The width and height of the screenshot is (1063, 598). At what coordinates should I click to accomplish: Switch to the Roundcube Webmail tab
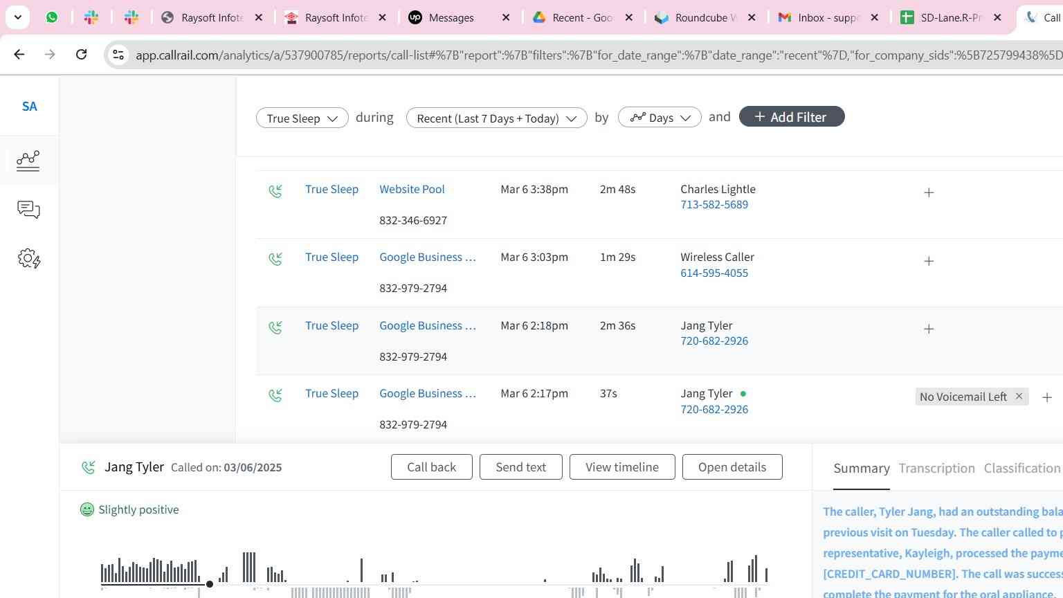pos(706,17)
